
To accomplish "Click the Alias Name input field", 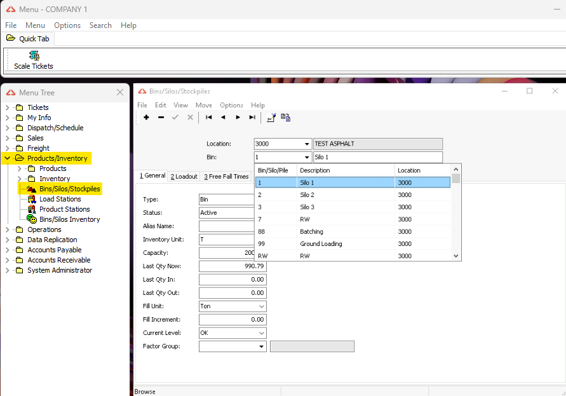I will pyautogui.click(x=227, y=226).
